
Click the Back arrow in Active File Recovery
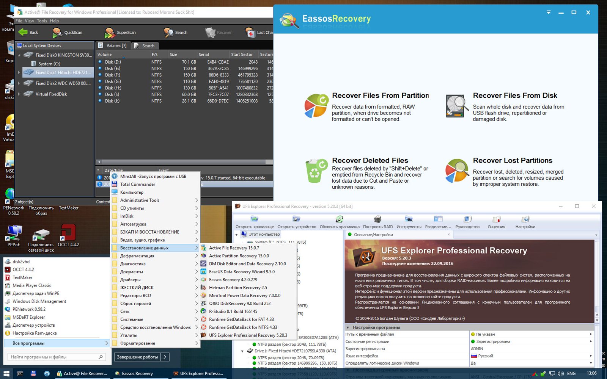coord(23,33)
